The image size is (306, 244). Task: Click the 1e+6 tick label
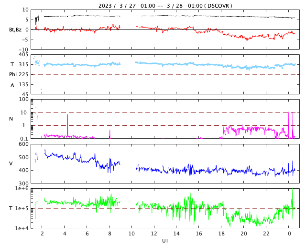[22, 189]
